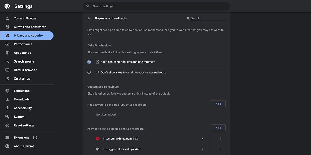Open the three-dot menu for portal.iba.edu.pk
Viewport: 311px width, 155px height.
click(x=221, y=149)
